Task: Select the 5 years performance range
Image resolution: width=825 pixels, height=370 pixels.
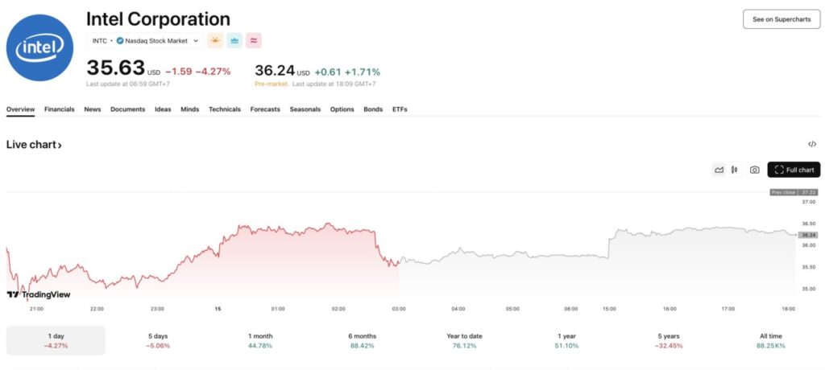Action: click(x=670, y=340)
